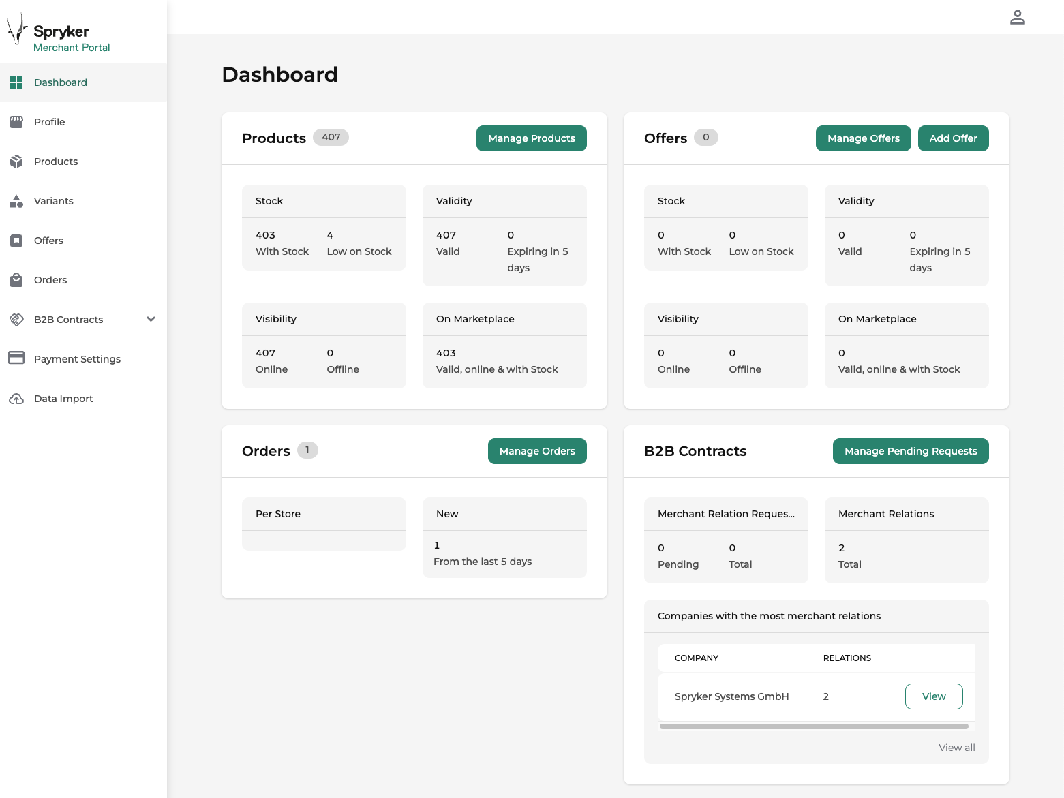Expand the B2B Contracts submenu chevron

coord(151,319)
